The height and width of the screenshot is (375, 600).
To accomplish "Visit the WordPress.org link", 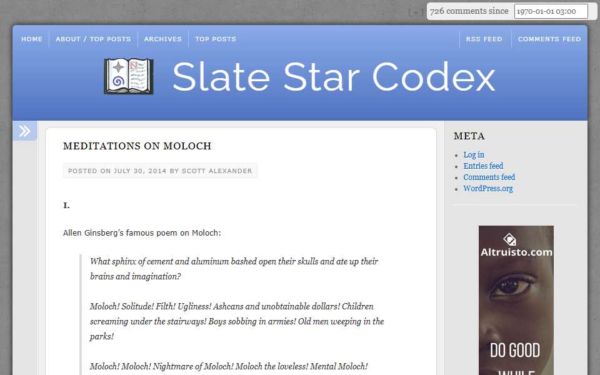I will pyautogui.click(x=488, y=188).
